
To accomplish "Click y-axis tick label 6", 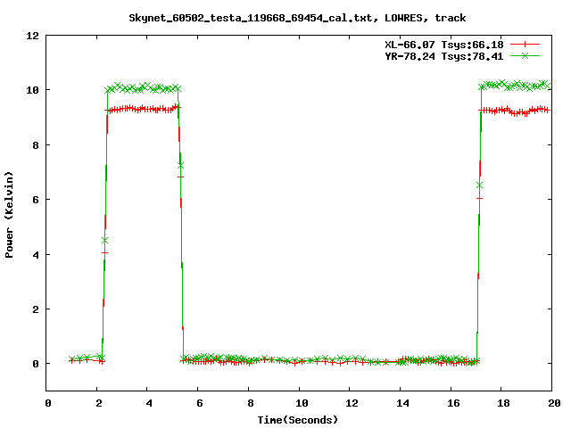I will (36, 200).
